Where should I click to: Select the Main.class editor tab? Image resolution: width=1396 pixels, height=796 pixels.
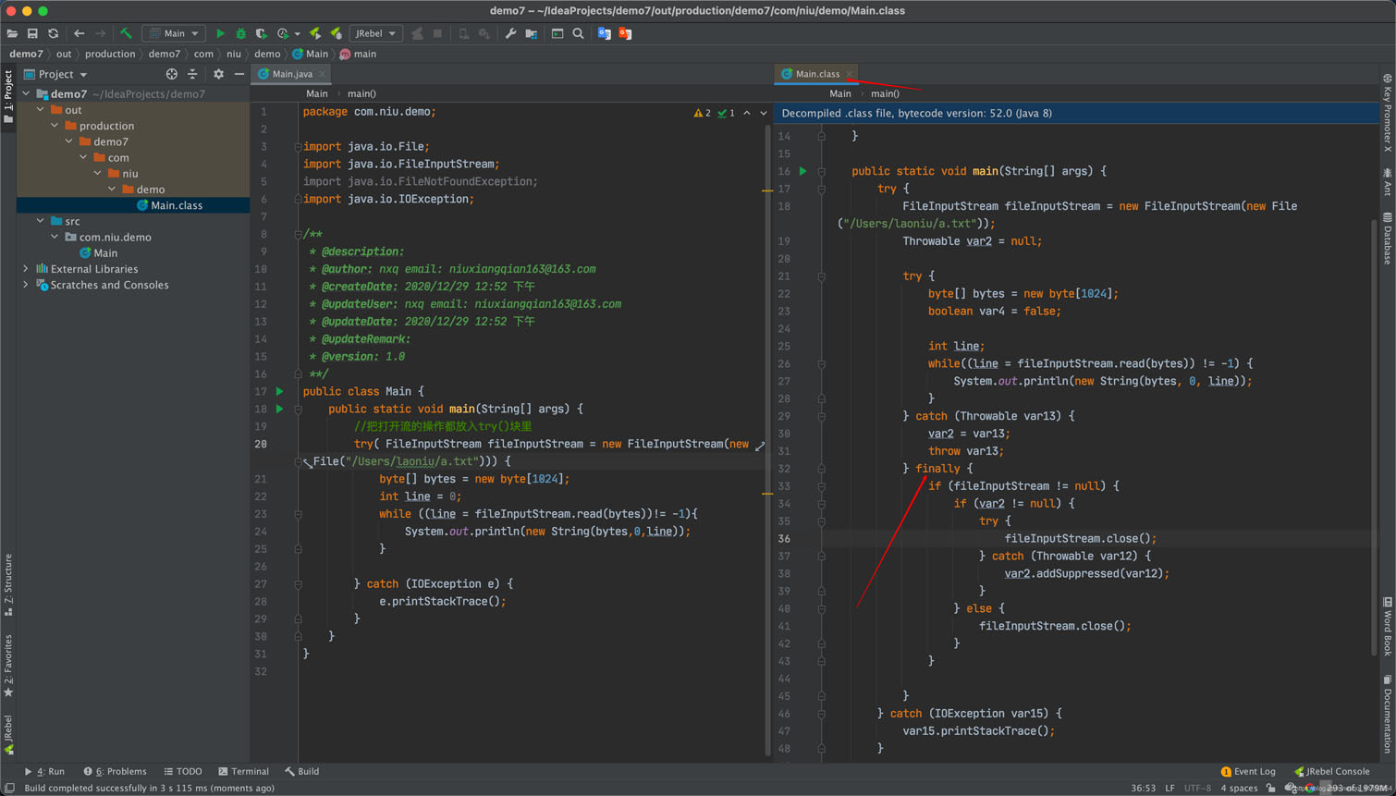pos(817,74)
